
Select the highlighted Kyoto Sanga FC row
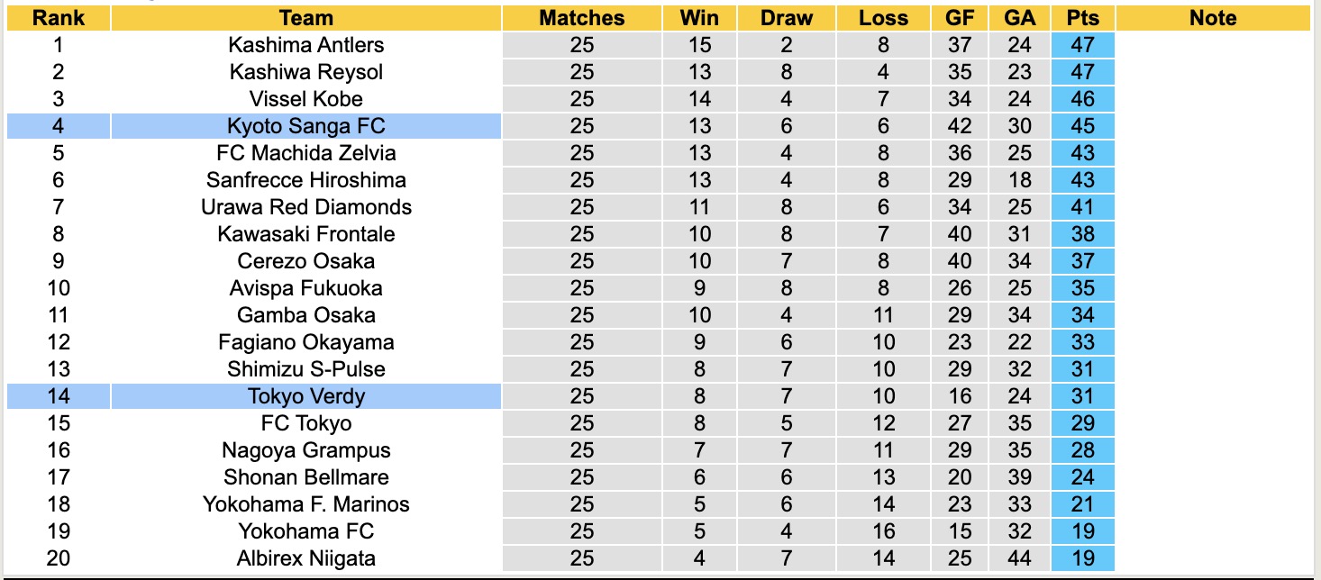306,126
